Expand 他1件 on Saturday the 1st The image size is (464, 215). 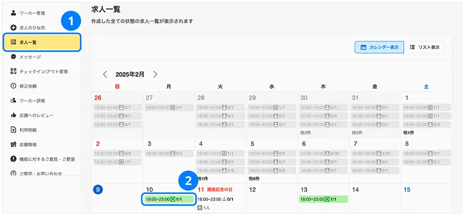point(409,133)
